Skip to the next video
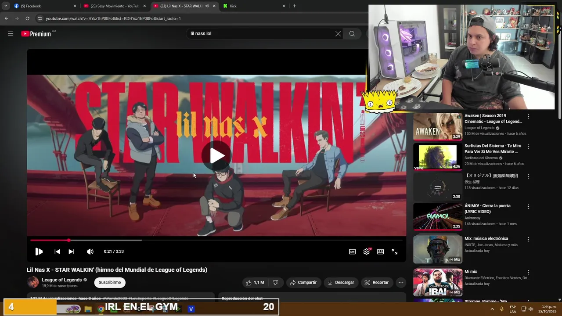 click(x=71, y=251)
